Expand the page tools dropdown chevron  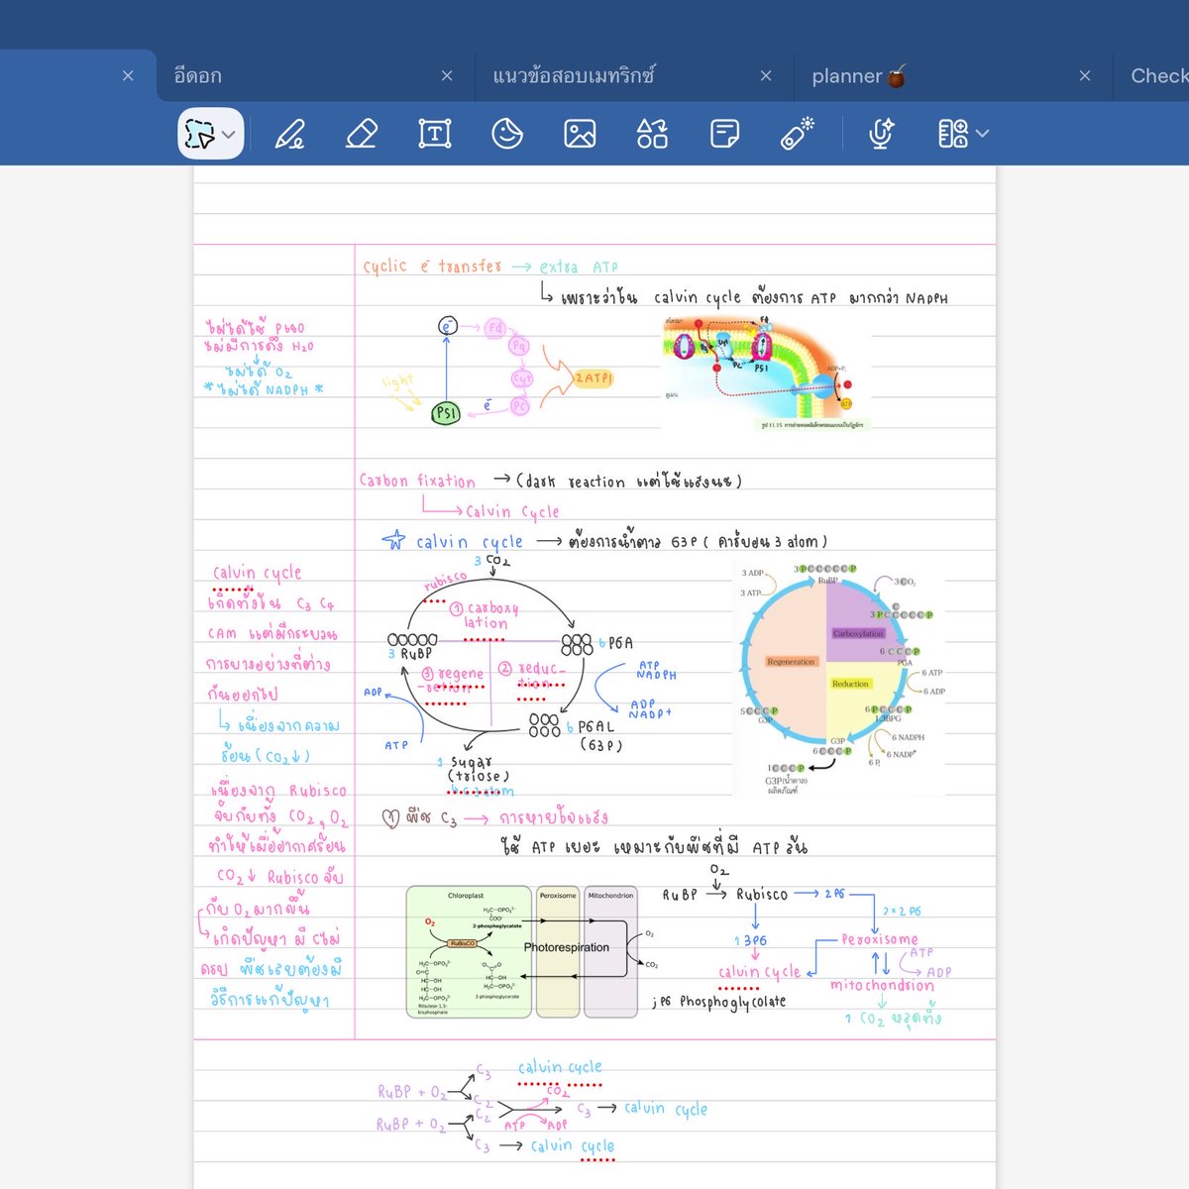(982, 134)
